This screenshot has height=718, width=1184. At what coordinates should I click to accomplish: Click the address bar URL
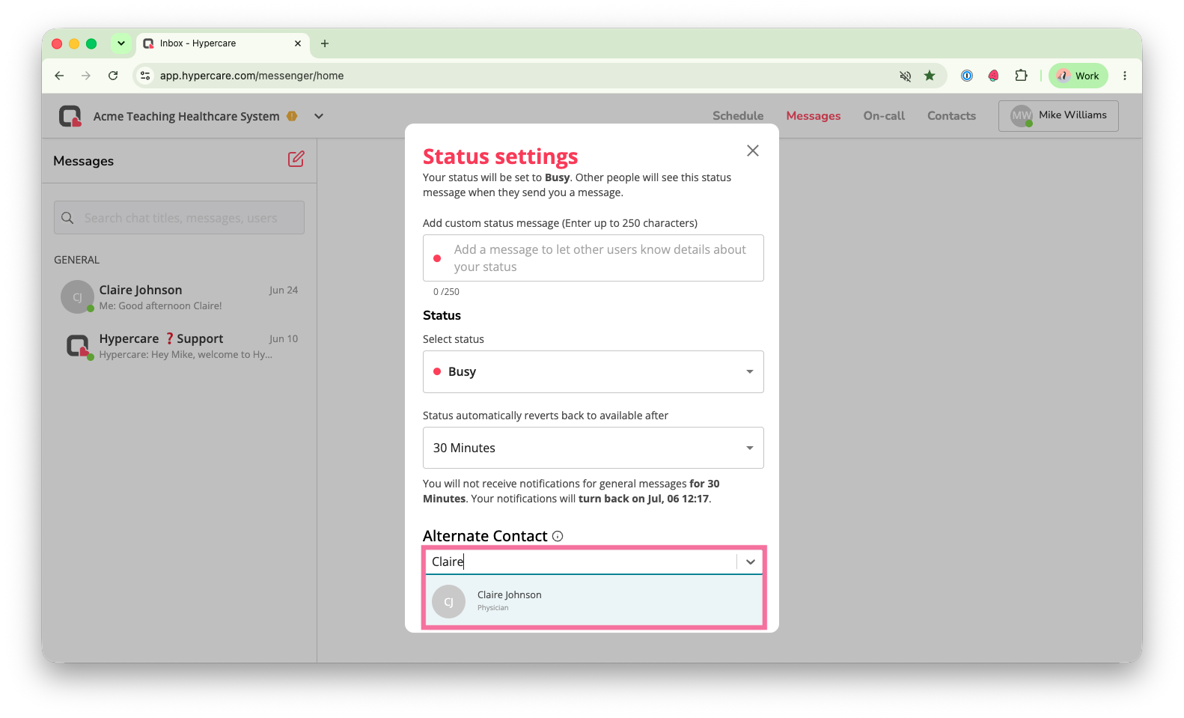pyautogui.click(x=252, y=76)
